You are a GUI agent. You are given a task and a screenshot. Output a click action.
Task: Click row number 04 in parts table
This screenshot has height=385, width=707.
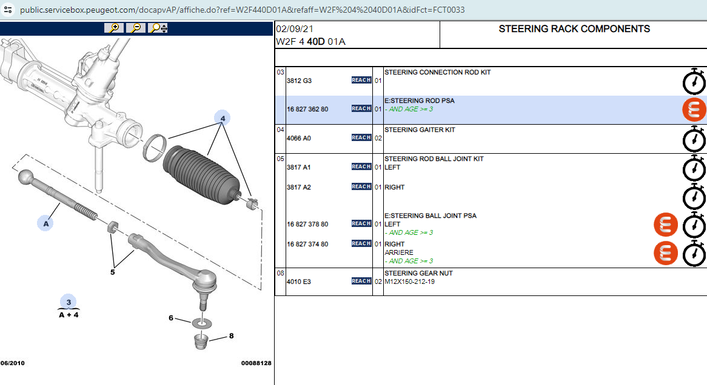click(x=281, y=130)
